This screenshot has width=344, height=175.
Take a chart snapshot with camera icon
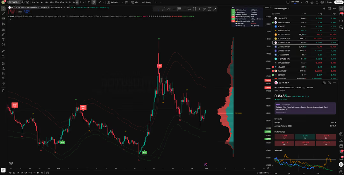322,2
